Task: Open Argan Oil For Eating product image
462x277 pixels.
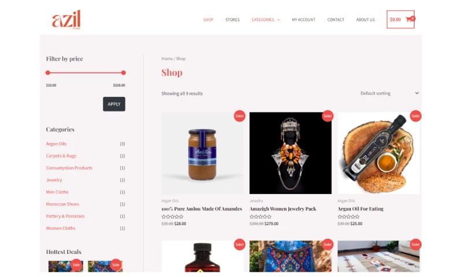Action: [x=378, y=153]
